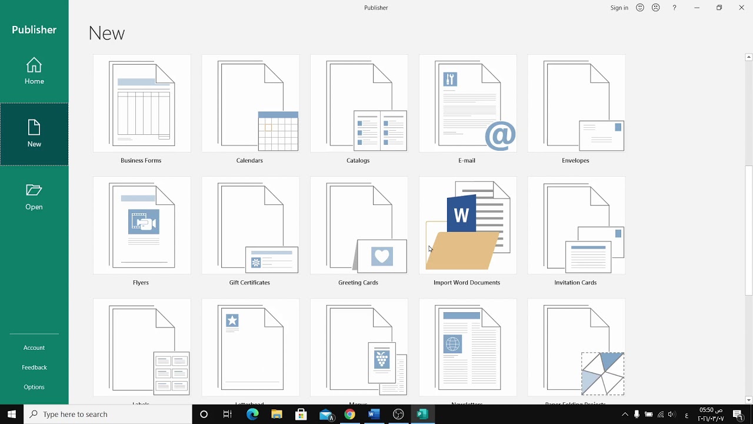Open the Paper Folding Projects icon
The height and width of the screenshot is (424, 753).
click(576, 348)
